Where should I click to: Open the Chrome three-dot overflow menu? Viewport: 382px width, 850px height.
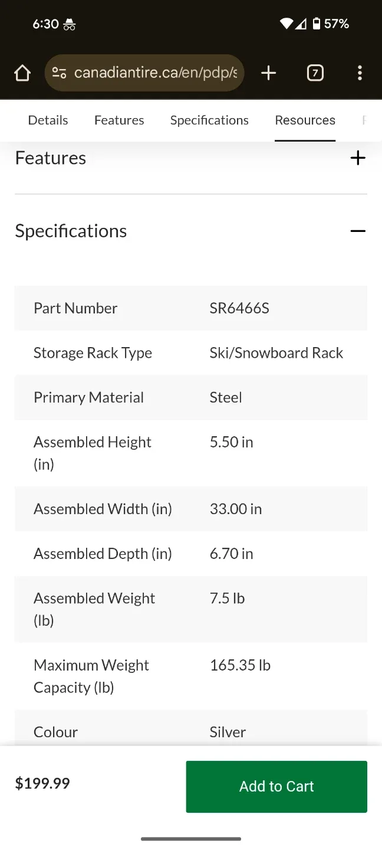(360, 73)
